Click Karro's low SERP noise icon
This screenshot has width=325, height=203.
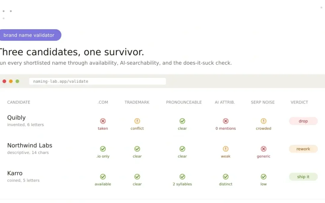263,176
